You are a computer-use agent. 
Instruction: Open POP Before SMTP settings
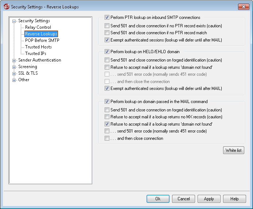point(42,40)
